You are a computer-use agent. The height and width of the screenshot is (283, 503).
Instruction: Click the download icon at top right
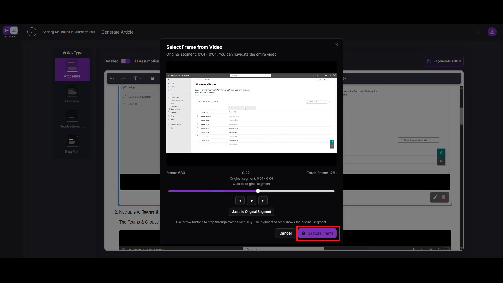pyautogui.click(x=492, y=32)
